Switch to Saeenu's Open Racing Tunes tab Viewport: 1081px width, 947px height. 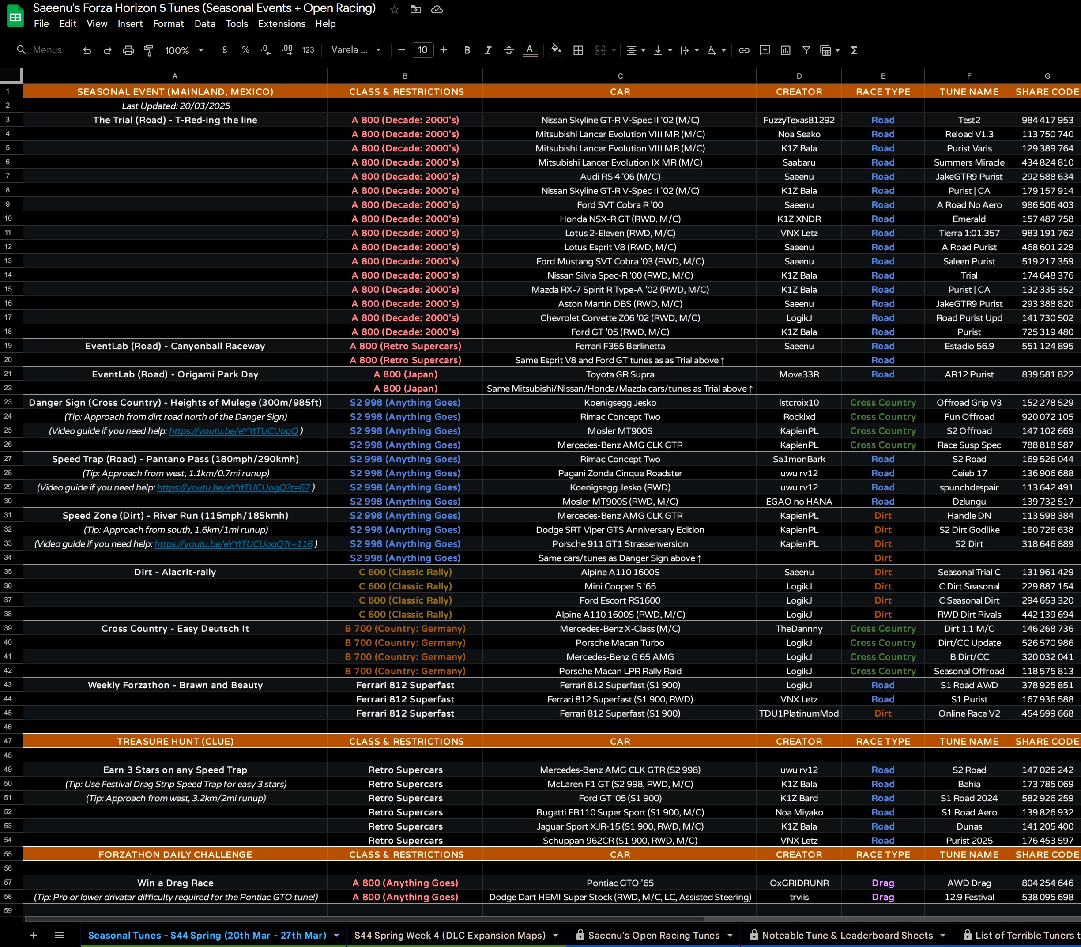point(654,935)
